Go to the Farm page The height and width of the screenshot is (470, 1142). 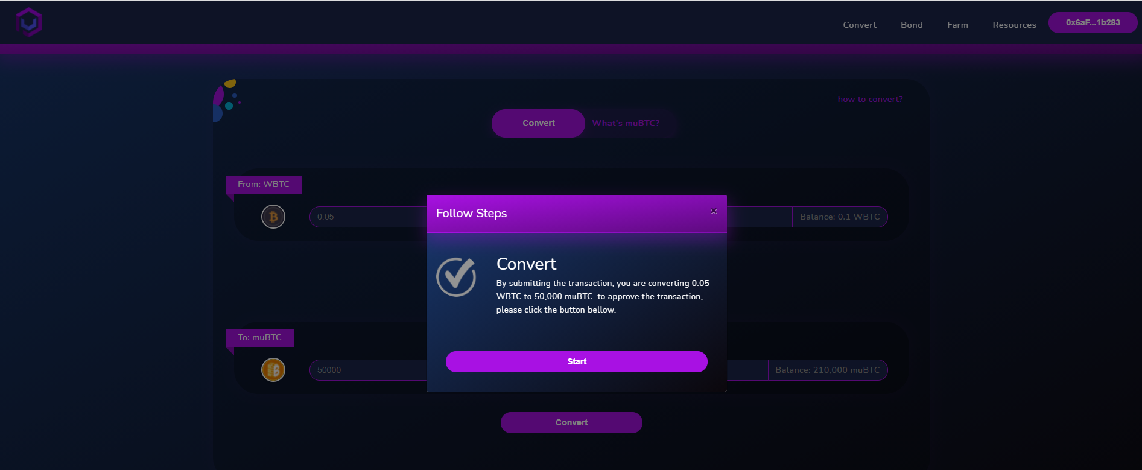[957, 25]
